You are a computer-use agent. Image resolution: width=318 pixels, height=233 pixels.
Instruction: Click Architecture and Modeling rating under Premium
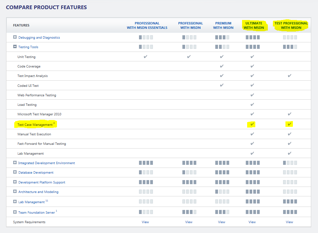(x=222, y=192)
